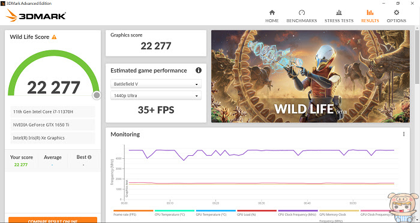Click the 3DMark logo
The width and height of the screenshot is (420, 223).
coord(35,16)
